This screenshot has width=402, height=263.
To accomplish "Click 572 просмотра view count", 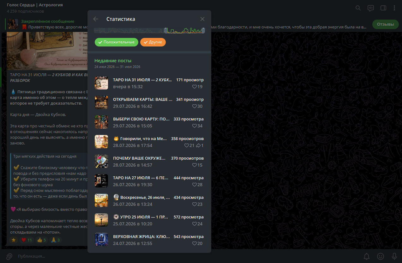I will point(189,217).
